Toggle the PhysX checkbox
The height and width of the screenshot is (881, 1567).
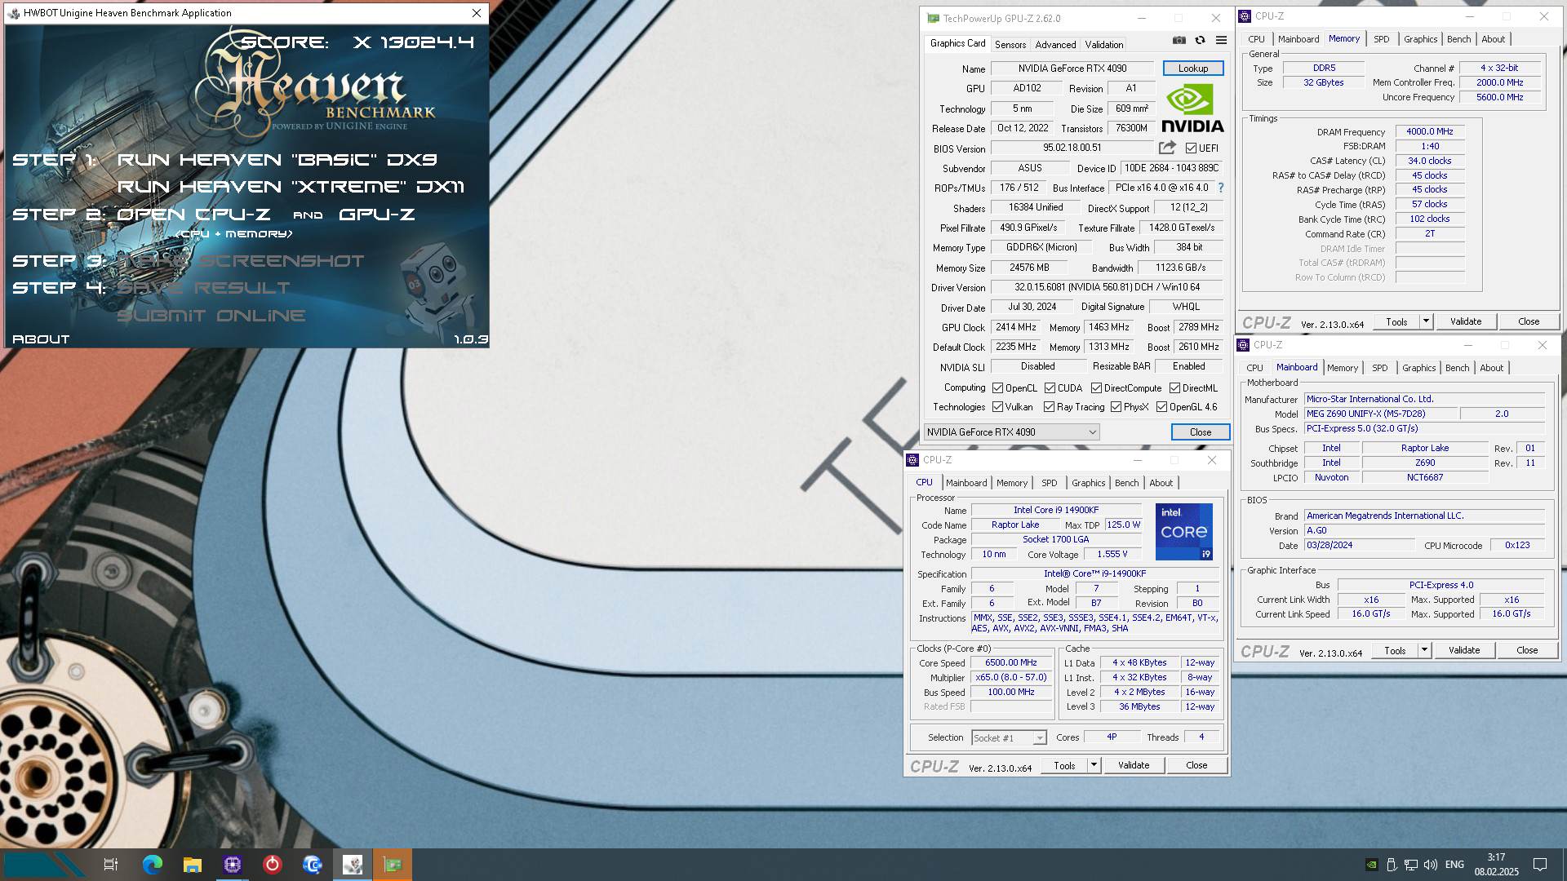[x=1116, y=407]
